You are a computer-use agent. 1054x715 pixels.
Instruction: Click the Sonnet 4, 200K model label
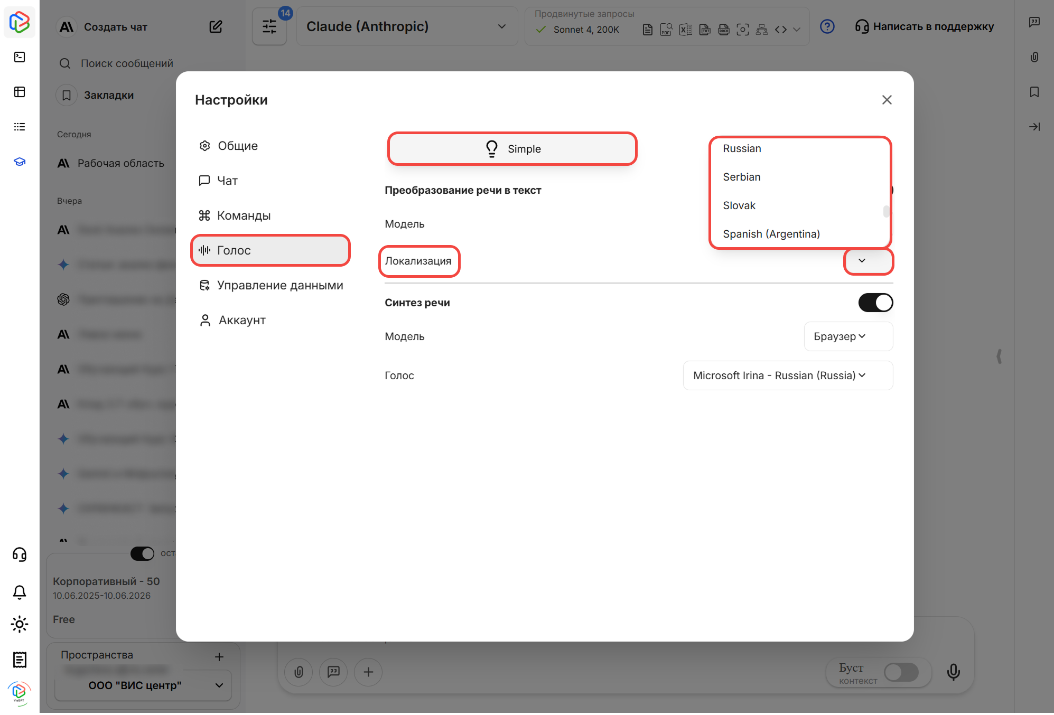tap(586, 30)
